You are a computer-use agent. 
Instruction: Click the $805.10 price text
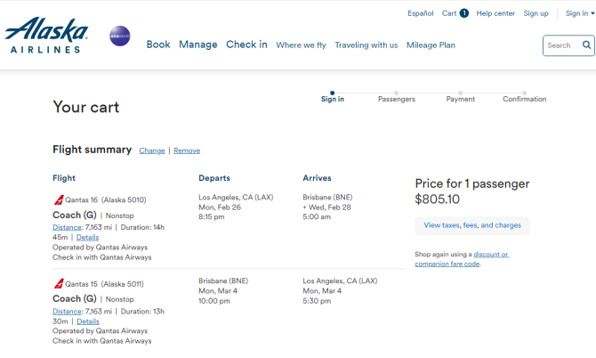pos(437,199)
